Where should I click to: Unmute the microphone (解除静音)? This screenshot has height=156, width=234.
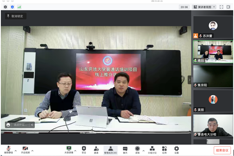tap(8, 150)
